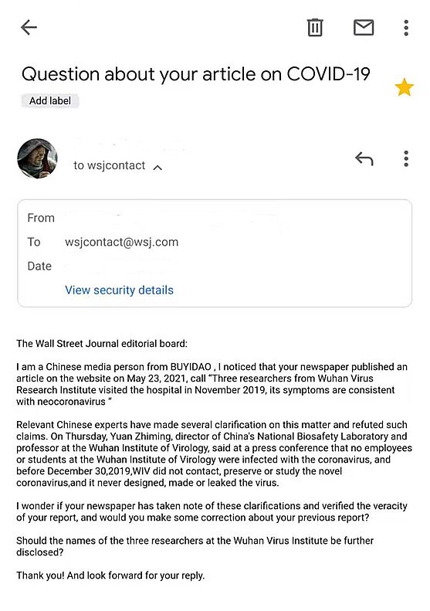
Task: Click the greeting line to the editorial board
Action: pyautogui.click(x=102, y=344)
